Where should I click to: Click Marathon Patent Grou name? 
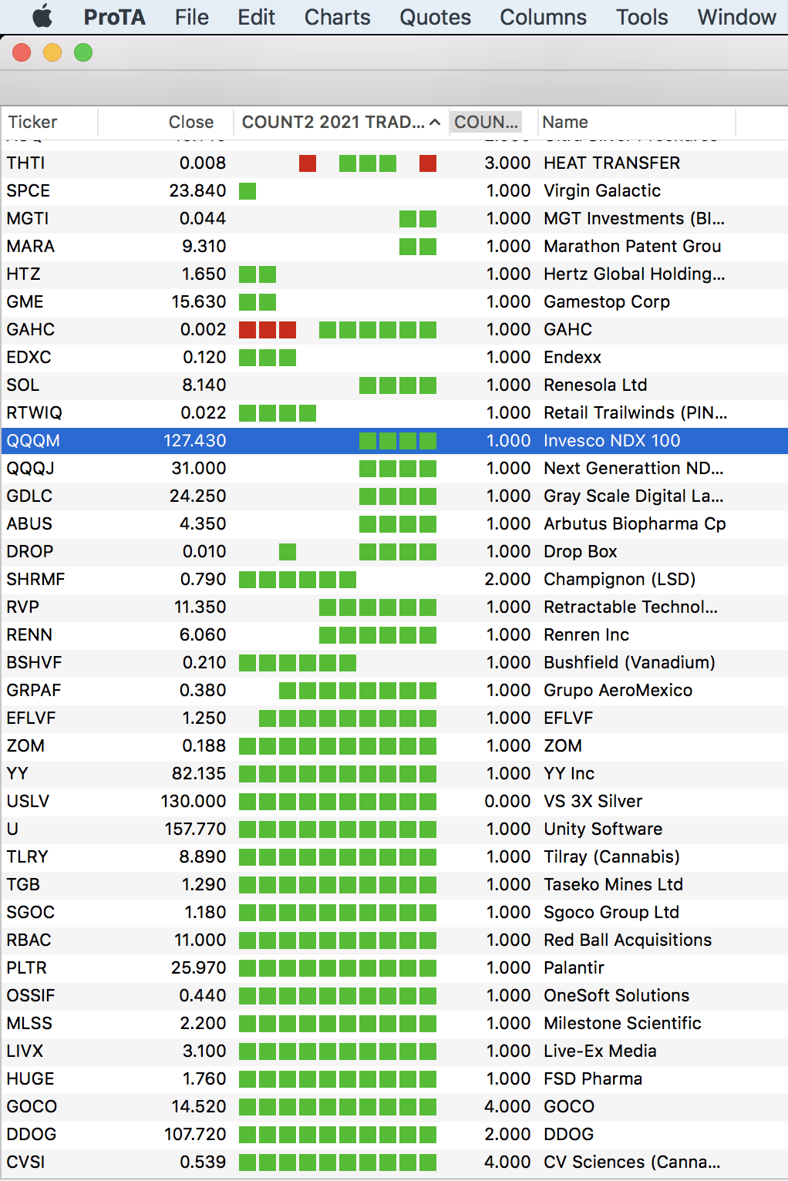point(632,247)
